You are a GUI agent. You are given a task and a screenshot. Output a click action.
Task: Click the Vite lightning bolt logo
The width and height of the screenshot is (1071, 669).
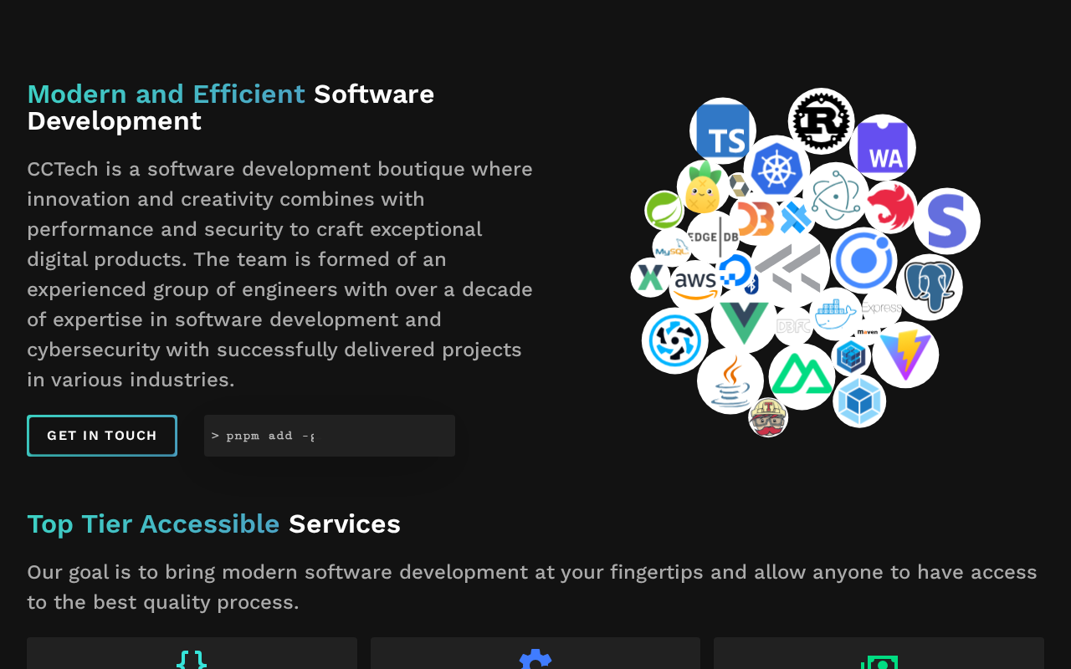tap(905, 355)
